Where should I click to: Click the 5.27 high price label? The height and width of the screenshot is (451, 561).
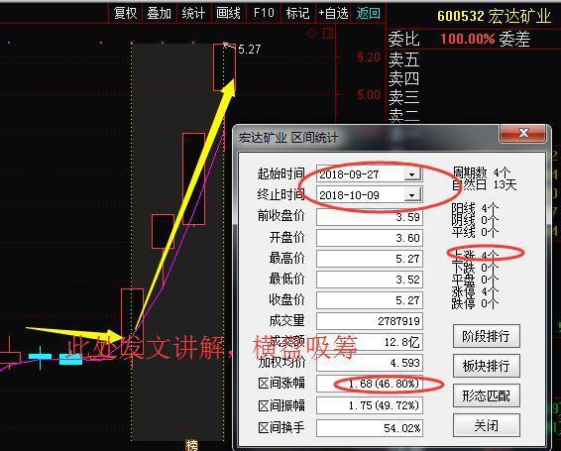250,49
